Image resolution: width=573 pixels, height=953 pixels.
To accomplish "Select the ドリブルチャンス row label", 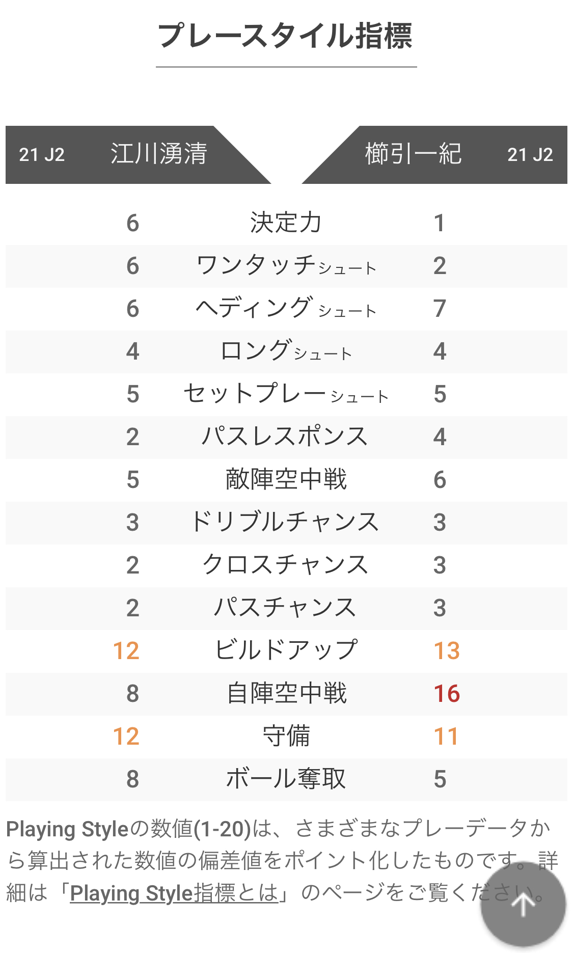I will tap(286, 522).
